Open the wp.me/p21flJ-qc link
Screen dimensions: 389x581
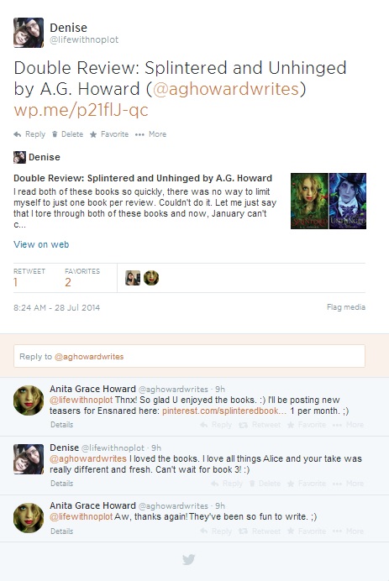(81, 110)
